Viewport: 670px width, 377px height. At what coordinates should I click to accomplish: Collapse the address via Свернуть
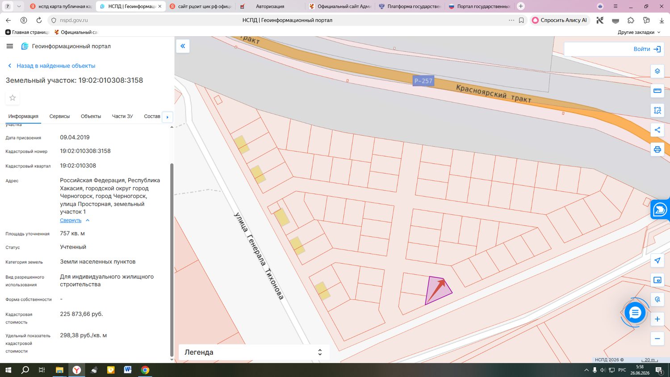click(x=75, y=220)
